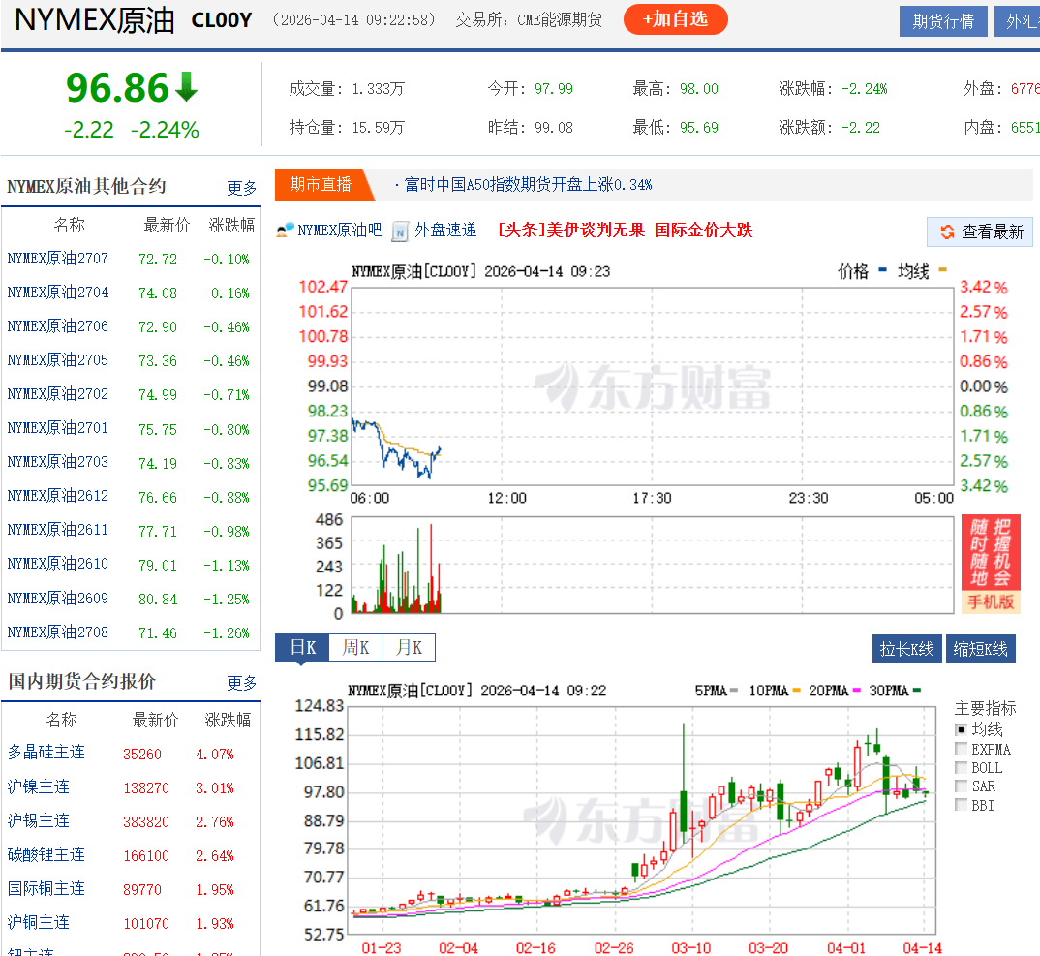Select the 期市直播 tab
1040x956 pixels.
(321, 184)
